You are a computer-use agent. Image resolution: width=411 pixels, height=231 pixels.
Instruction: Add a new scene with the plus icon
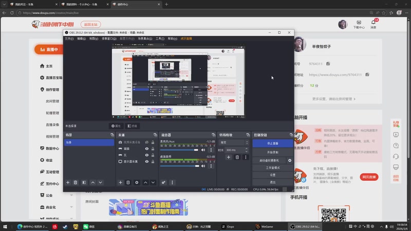pos(68,182)
